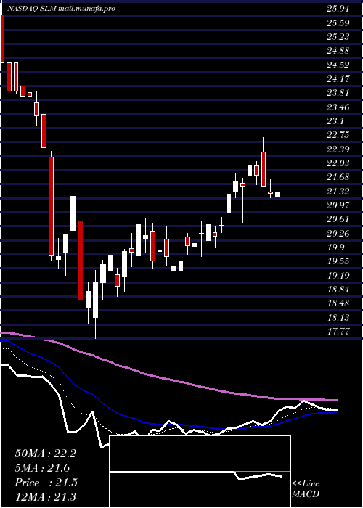Click the Price : 21.5 readout

click(46, 483)
